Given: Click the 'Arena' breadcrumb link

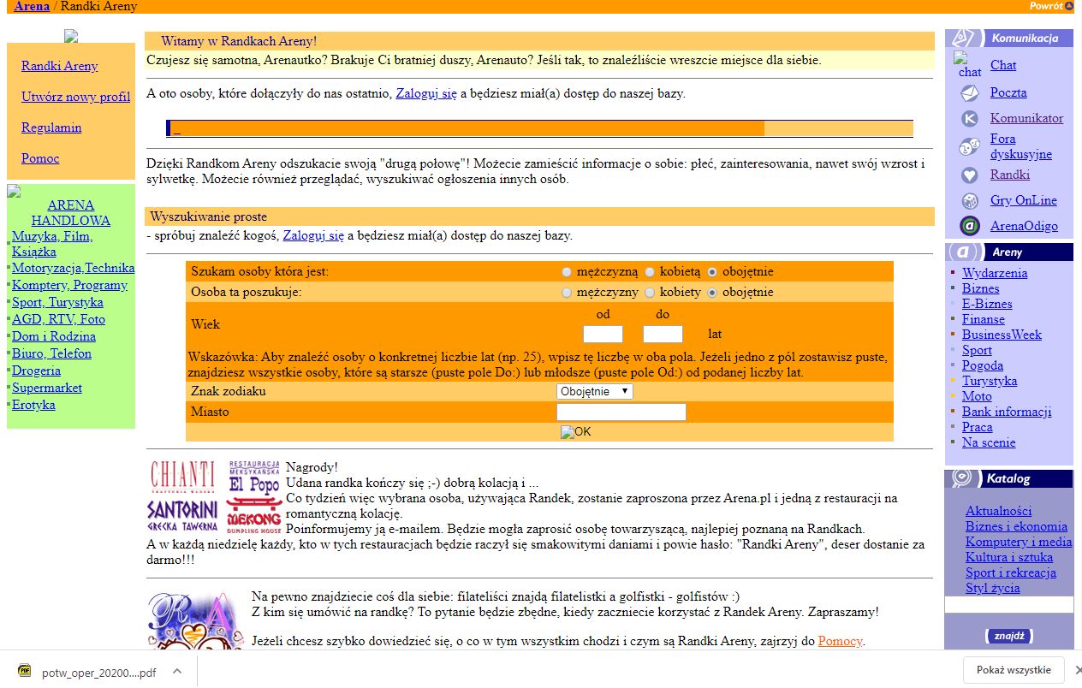Looking at the screenshot, I should click(32, 6).
